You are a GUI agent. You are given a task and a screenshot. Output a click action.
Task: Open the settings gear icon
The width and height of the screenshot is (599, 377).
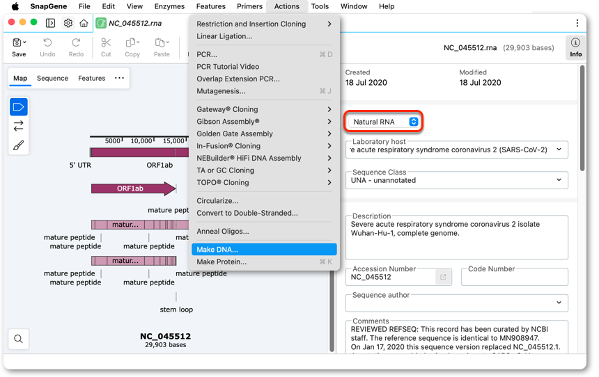click(x=68, y=23)
